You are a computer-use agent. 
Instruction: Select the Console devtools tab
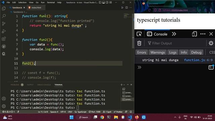(157, 34)
